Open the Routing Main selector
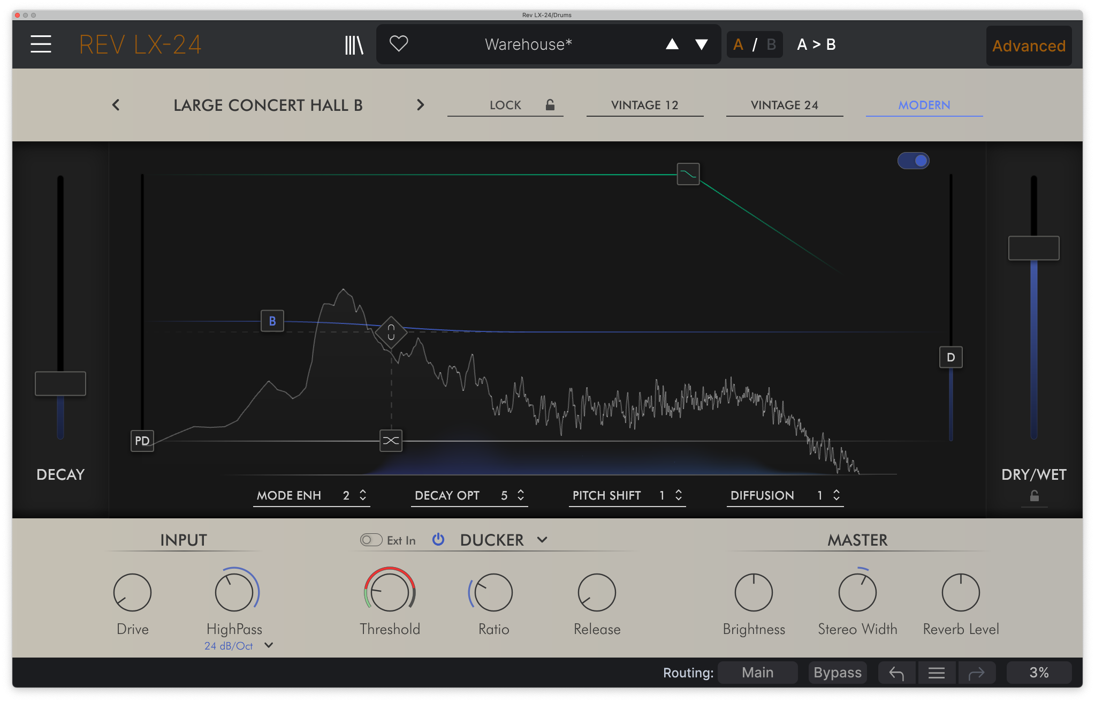Screen dimensions: 1095x702 pos(757,673)
